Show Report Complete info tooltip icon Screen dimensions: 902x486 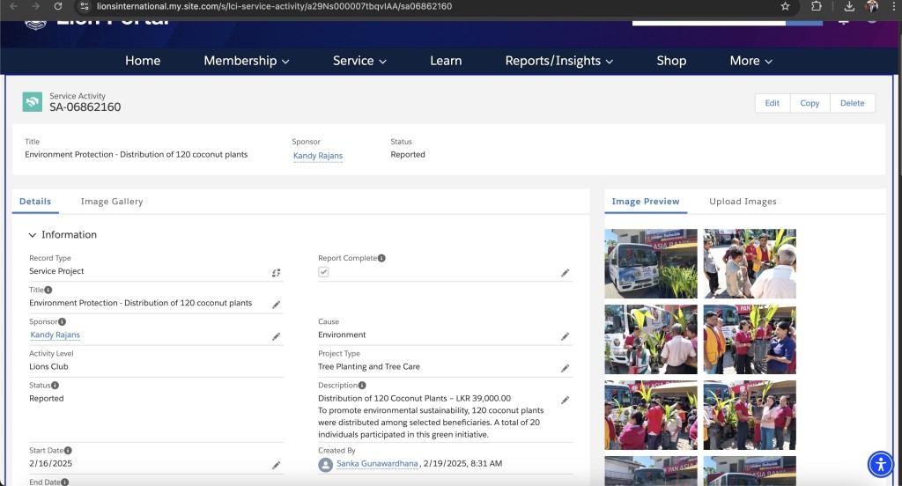pyautogui.click(x=381, y=258)
